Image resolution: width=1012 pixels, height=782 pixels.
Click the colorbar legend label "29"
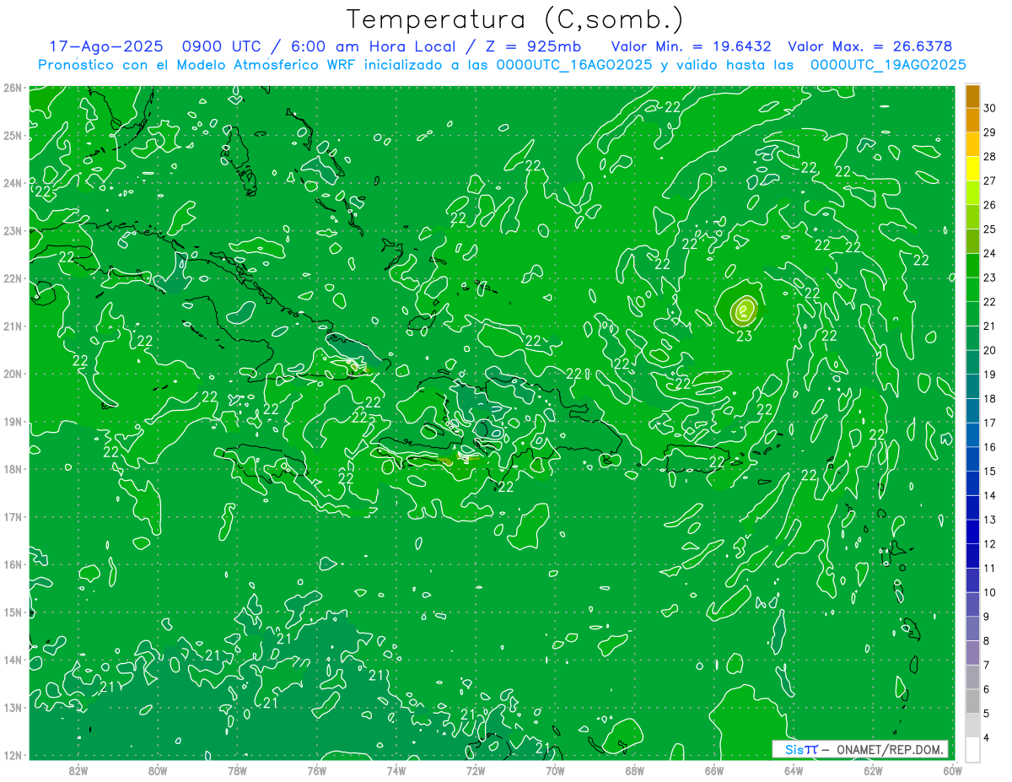[x=990, y=132]
